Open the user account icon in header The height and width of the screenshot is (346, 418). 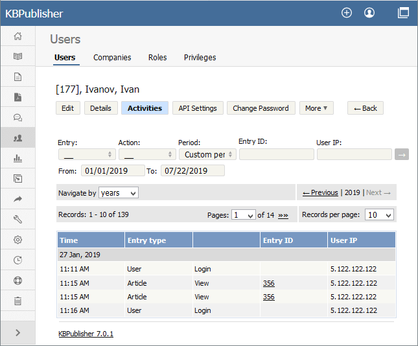369,13
